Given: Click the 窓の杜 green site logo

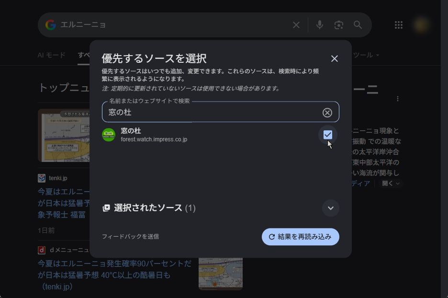Looking at the screenshot, I should point(109,135).
